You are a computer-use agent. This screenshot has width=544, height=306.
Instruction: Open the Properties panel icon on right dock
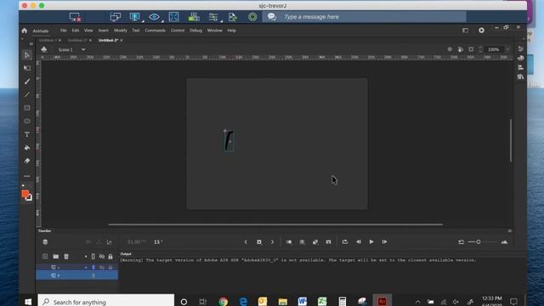point(520,49)
